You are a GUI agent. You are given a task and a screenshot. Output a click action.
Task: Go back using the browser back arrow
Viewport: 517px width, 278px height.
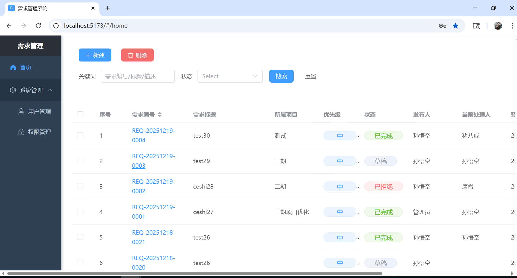9,26
